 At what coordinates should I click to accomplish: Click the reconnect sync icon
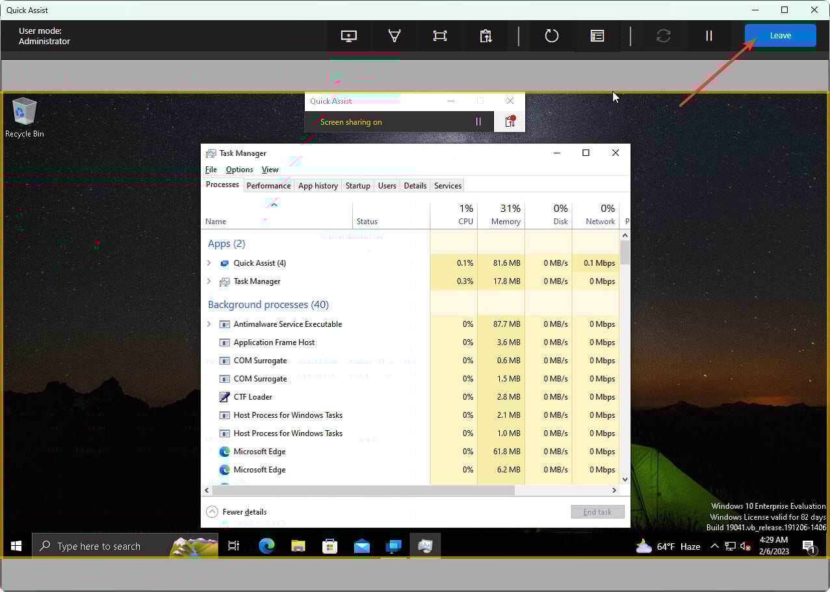pos(663,36)
